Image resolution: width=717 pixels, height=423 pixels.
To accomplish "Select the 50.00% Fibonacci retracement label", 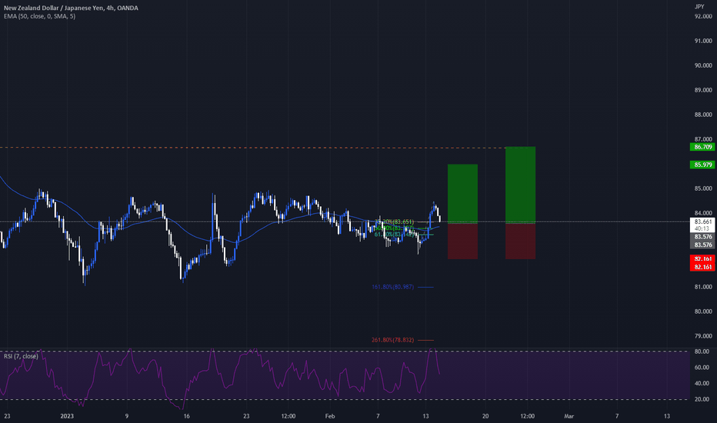I will click(394, 228).
